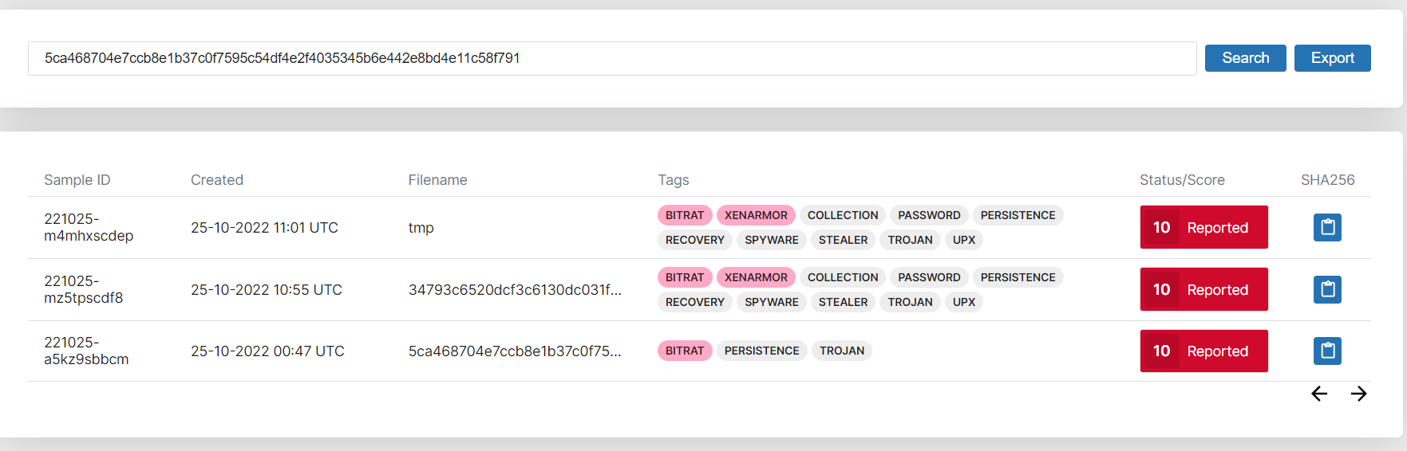Open sample ID 221025-mz5tpscdf8
Screen dimensions: 1407x451
pos(83,289)
